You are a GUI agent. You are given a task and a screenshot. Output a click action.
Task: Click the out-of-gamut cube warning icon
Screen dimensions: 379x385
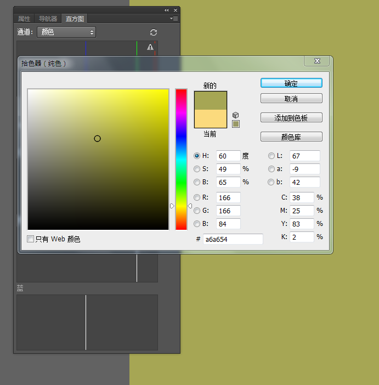236,115
